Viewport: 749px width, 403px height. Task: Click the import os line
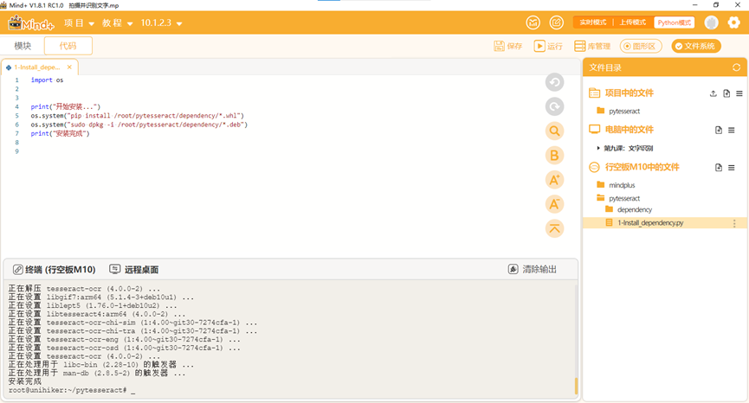tap(47, 80)
